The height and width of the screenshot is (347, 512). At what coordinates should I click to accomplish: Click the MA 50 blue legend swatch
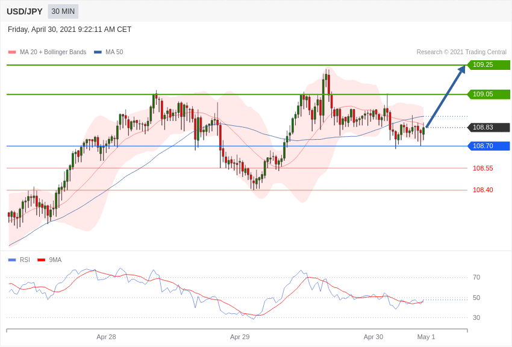click(98, 52)
